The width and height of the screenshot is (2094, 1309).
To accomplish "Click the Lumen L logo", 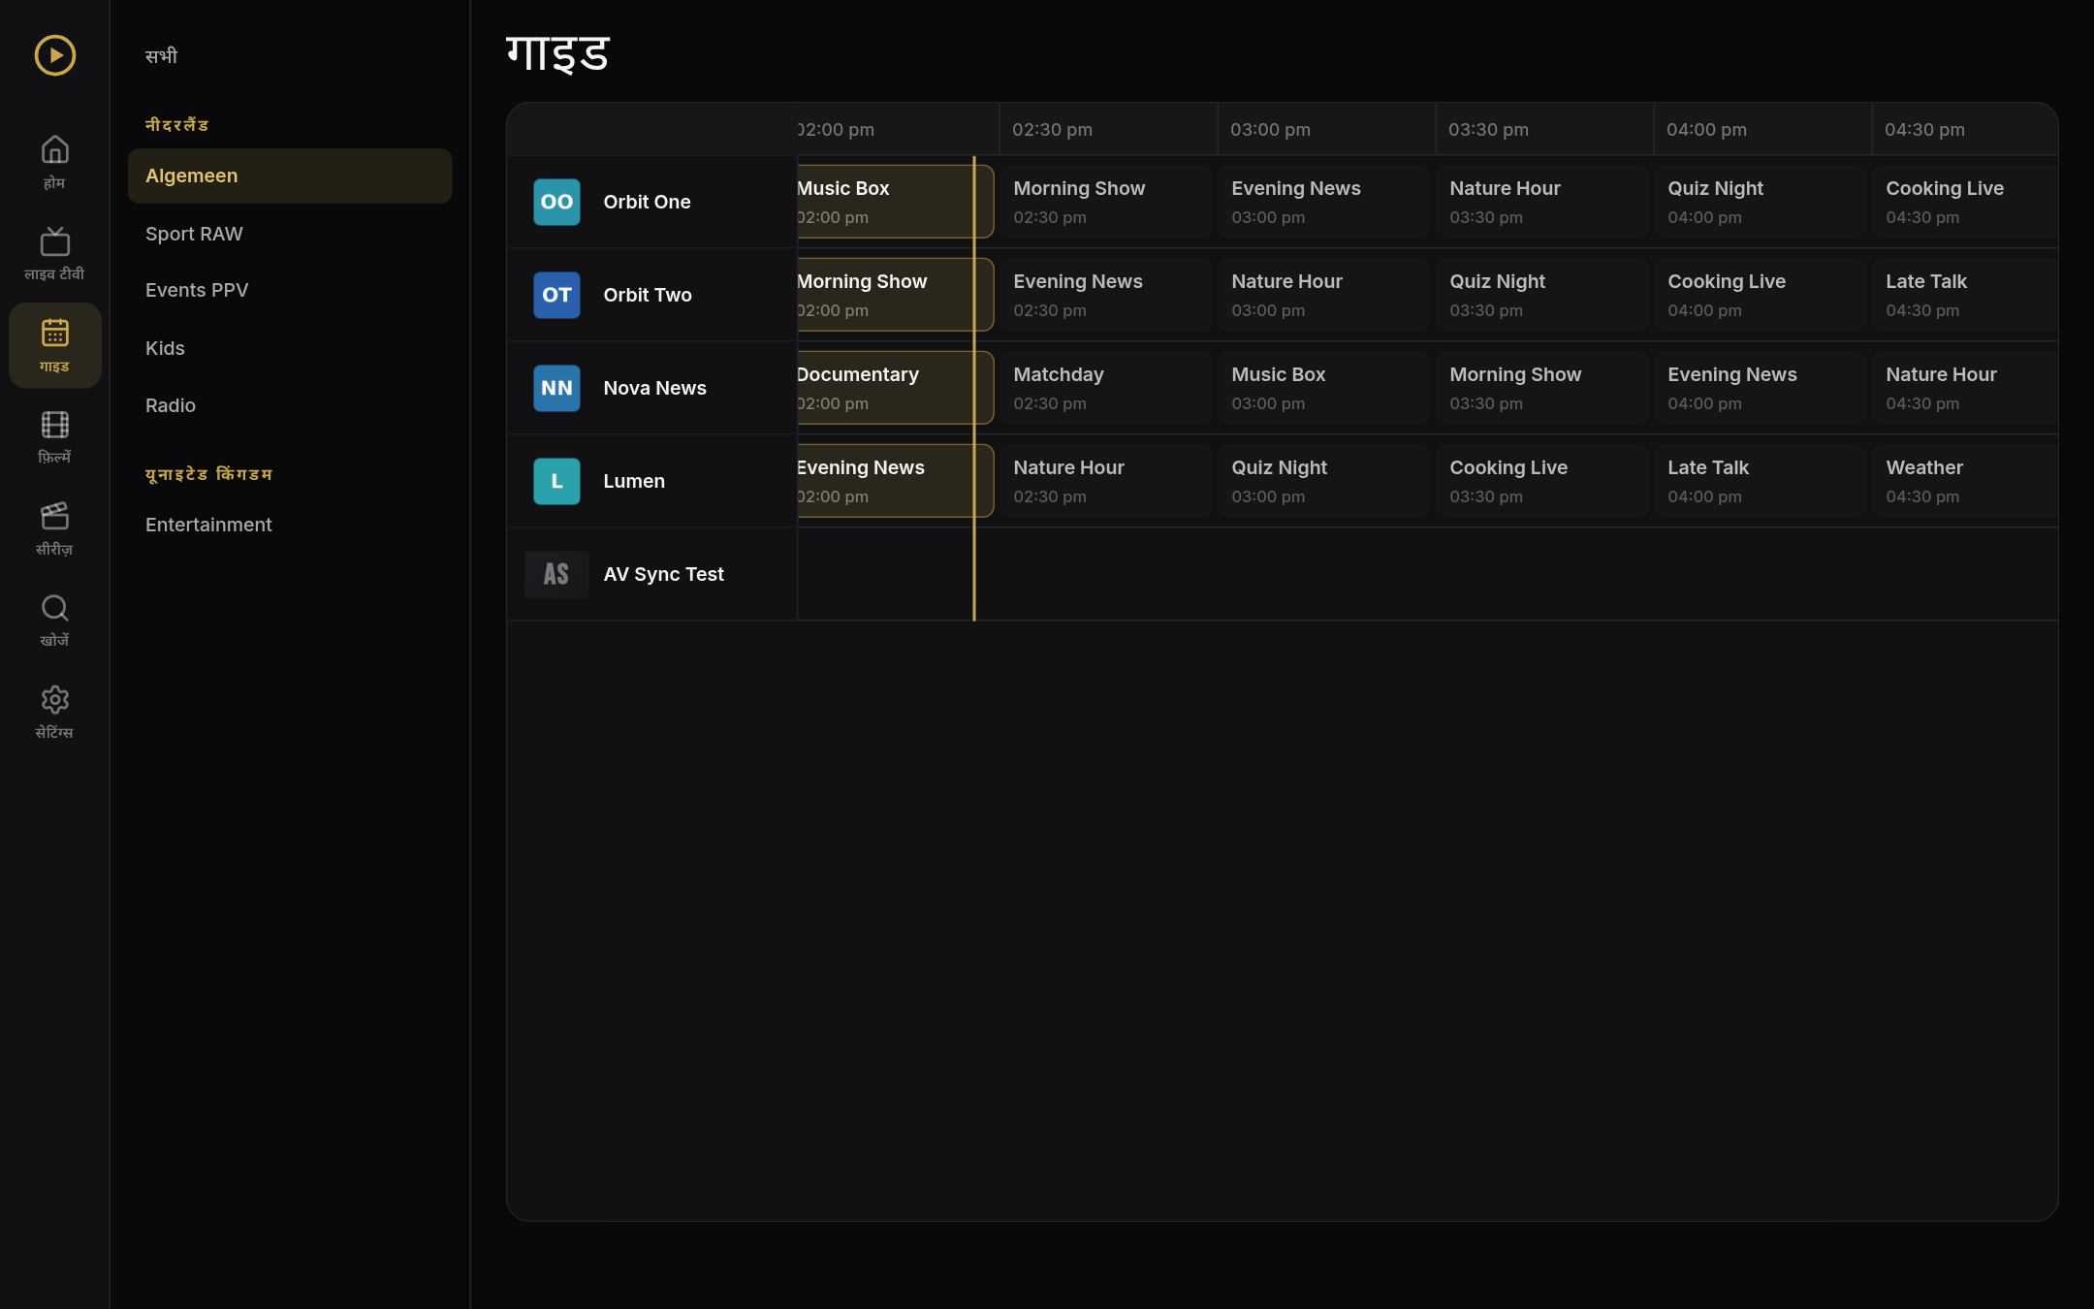I will click(x=556, y=481).
